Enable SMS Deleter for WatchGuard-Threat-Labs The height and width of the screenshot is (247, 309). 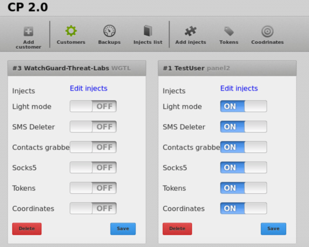tap(93, 127)
